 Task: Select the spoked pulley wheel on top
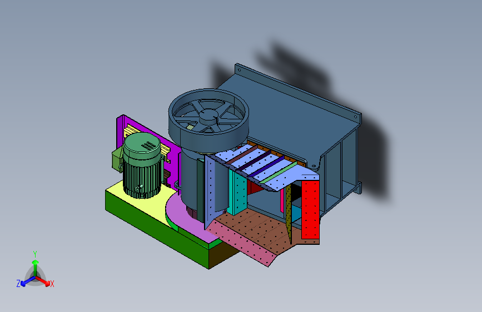click(208, 119)
